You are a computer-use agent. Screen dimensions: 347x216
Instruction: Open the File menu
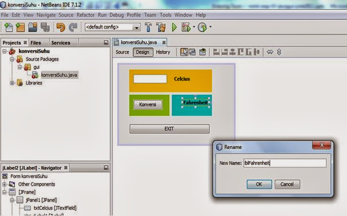(x=5, y=15)
